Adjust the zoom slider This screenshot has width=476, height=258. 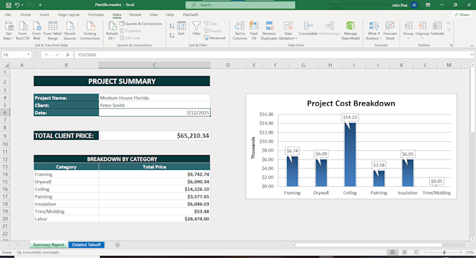444,252
